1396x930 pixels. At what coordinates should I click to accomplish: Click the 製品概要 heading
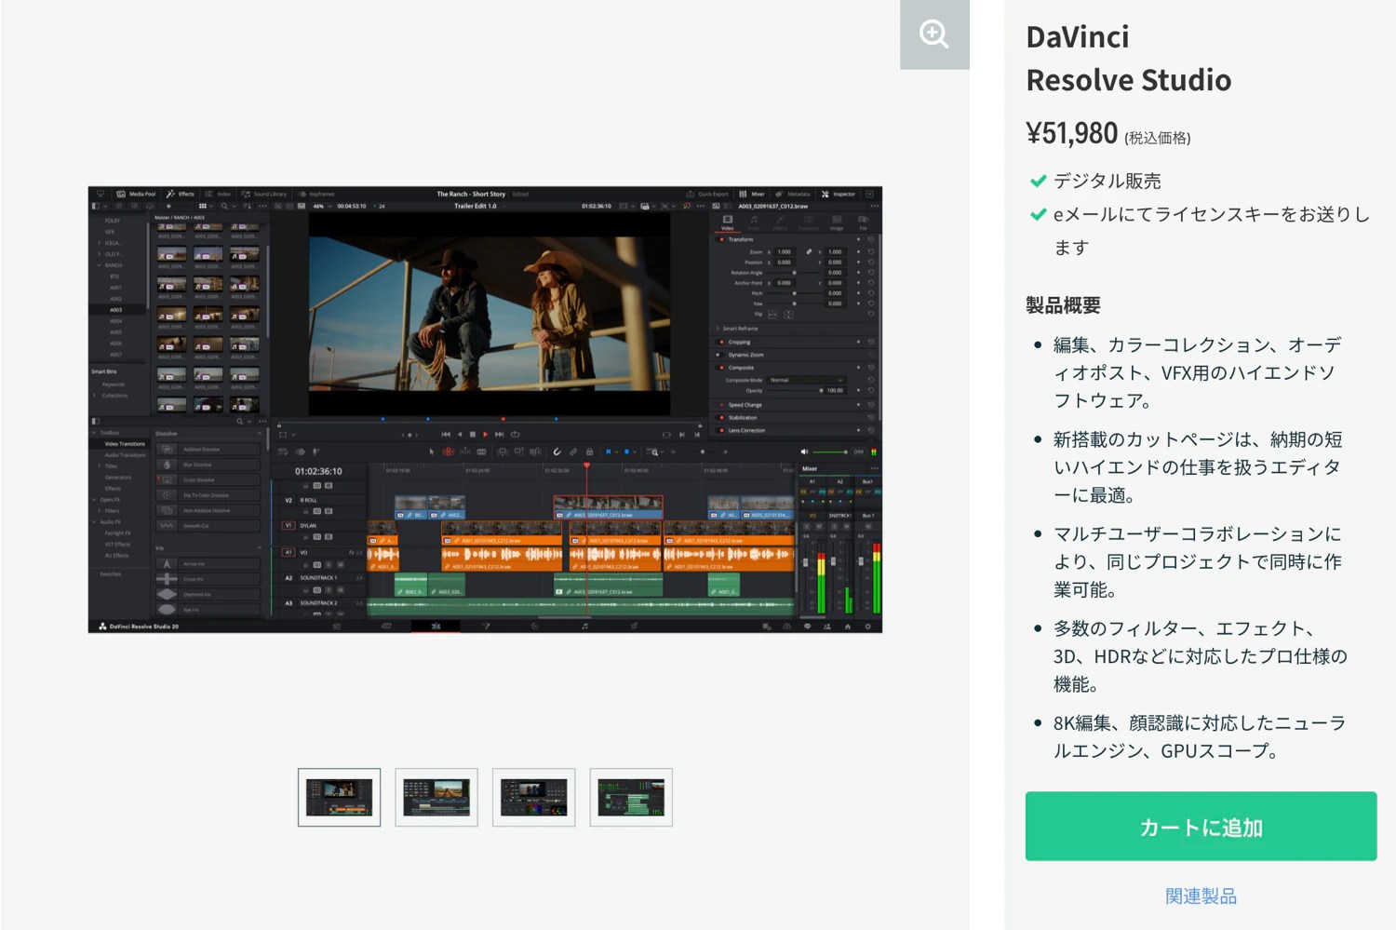coord(1063,305)
